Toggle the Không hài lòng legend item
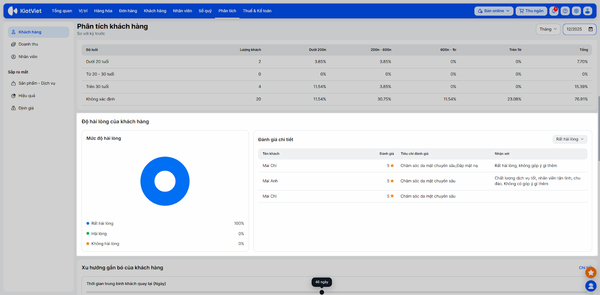 [105, 244]
